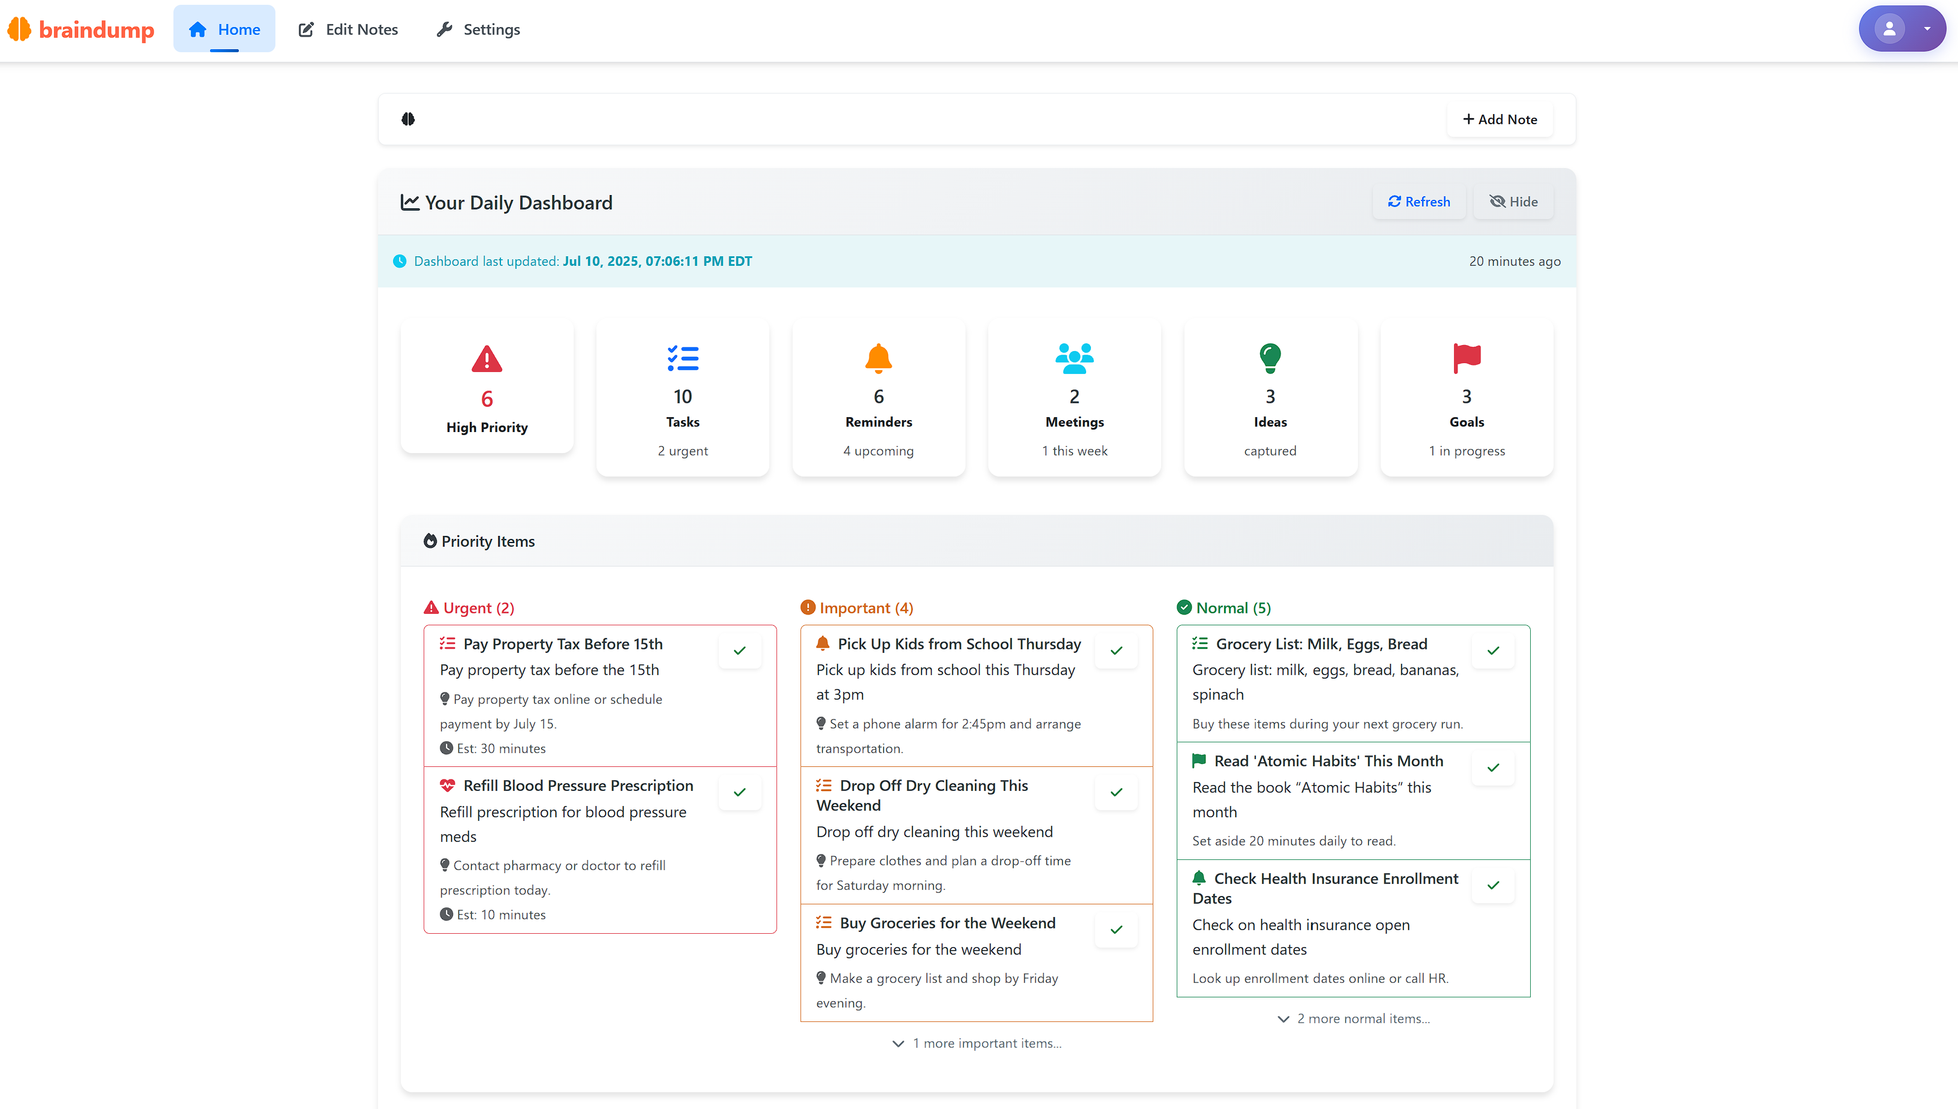Click the orange Reminders bell icon

[x=878, y=358]
